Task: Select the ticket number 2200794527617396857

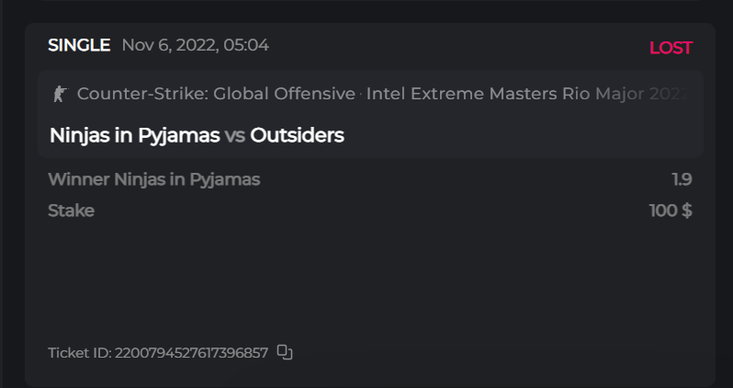Action: [191, 352]
